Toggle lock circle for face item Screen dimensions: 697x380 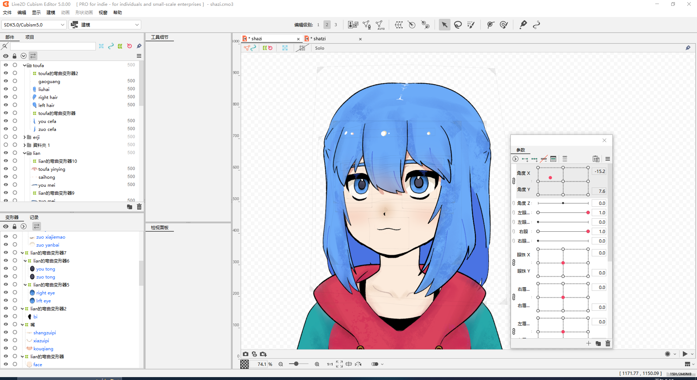pos(15,364)
